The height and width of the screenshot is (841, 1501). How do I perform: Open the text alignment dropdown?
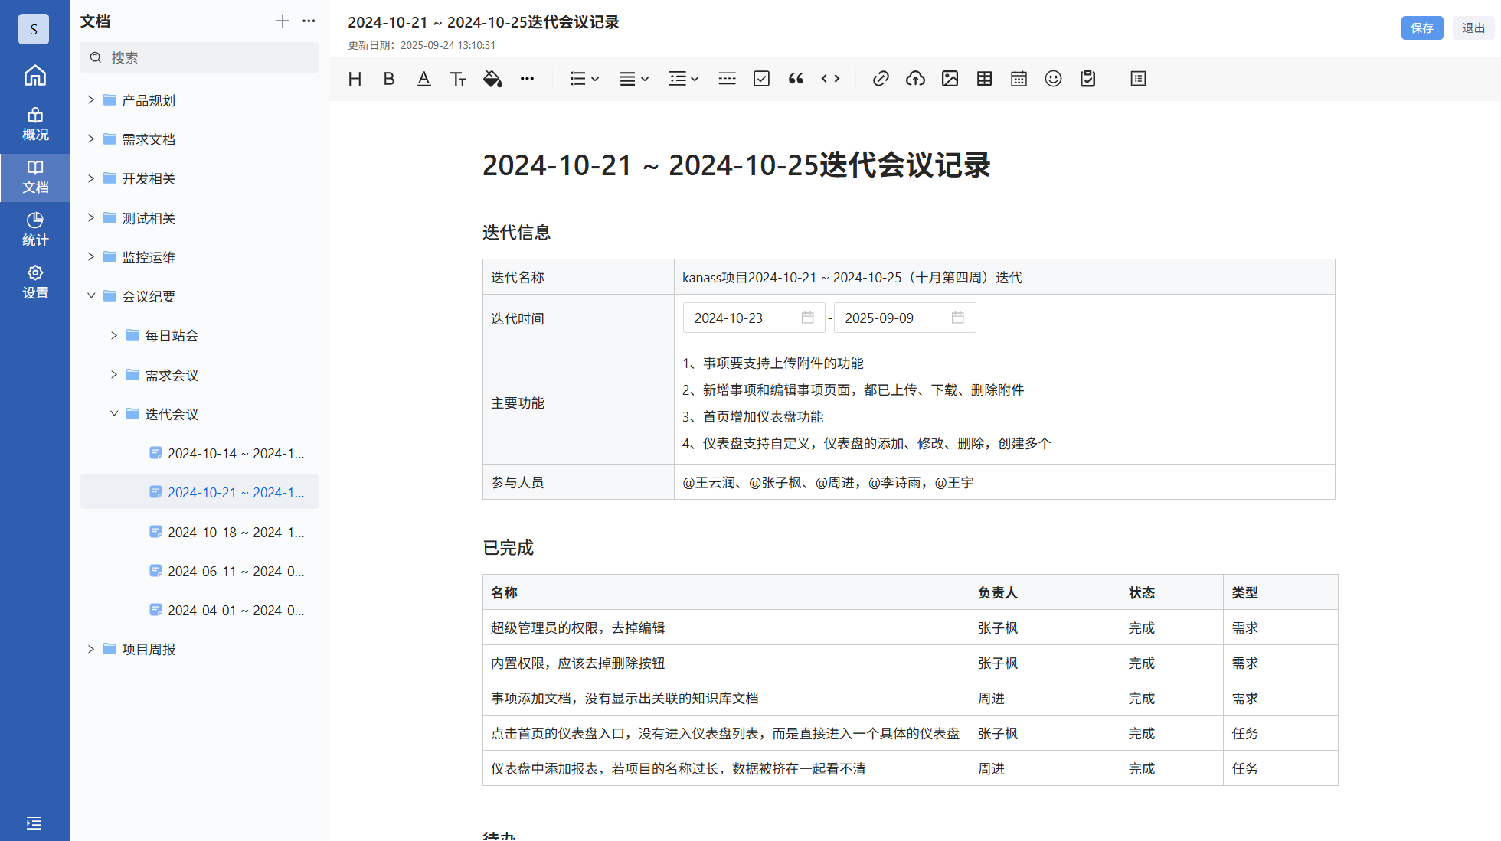coord(633,79)
